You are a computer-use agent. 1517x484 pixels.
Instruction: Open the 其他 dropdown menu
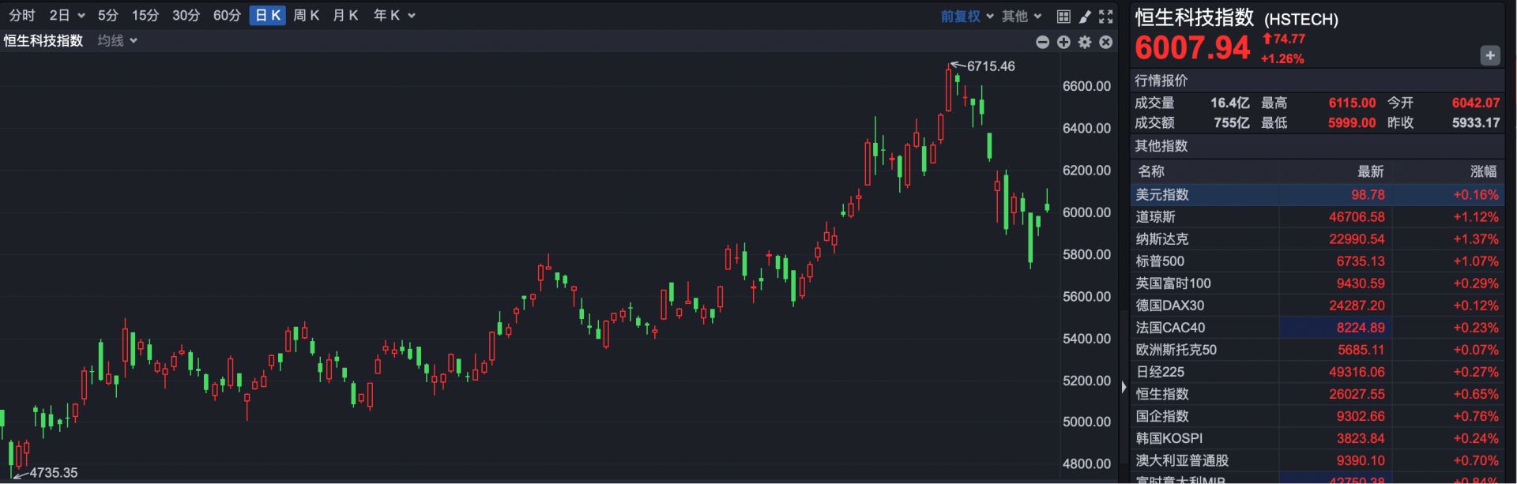pyautogui.click(x=1022, y=16)
